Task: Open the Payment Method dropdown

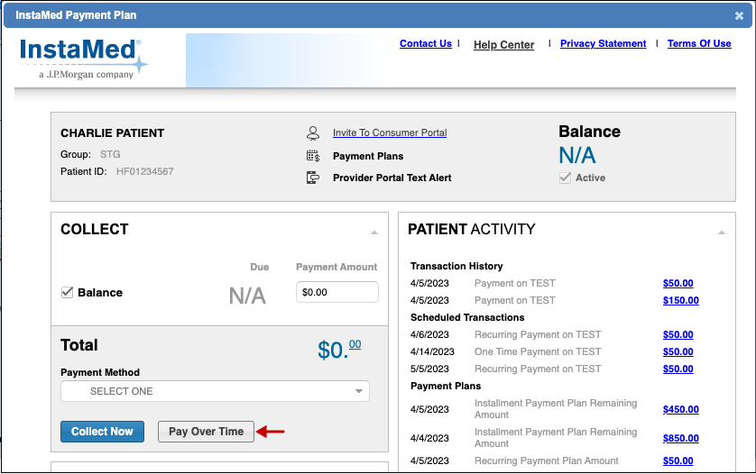Action: tap(215, 391)
